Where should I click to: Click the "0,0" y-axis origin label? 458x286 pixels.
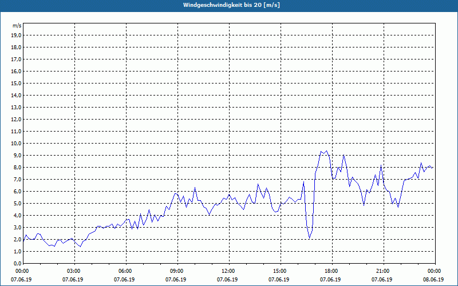point(17,264)
